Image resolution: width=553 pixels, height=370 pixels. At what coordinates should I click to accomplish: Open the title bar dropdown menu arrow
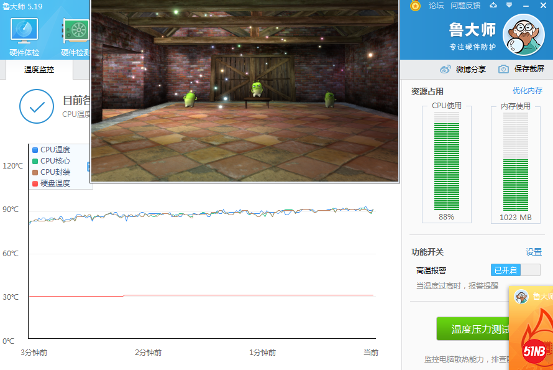pyautogui.click(x=510, y=5)
